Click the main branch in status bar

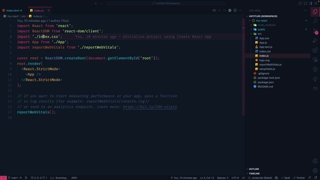click(13, 178)
